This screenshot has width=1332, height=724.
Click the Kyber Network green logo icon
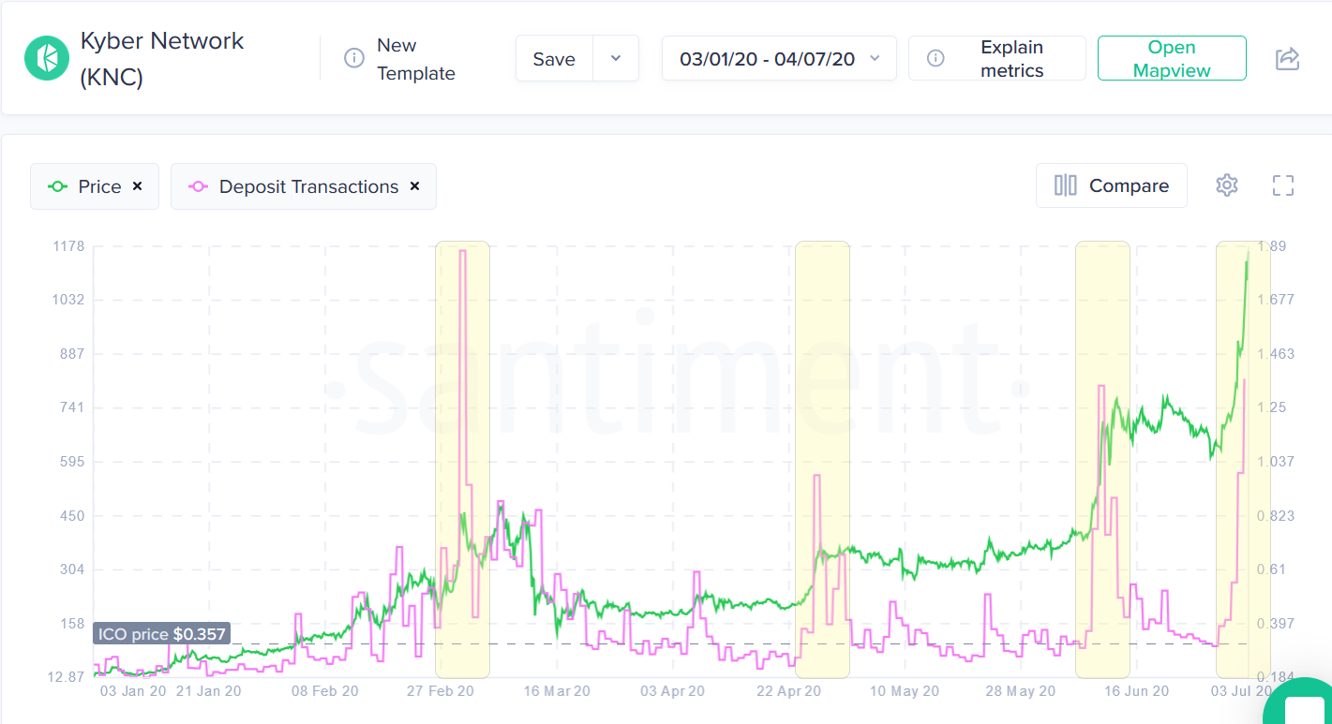(x=47, y=58)
